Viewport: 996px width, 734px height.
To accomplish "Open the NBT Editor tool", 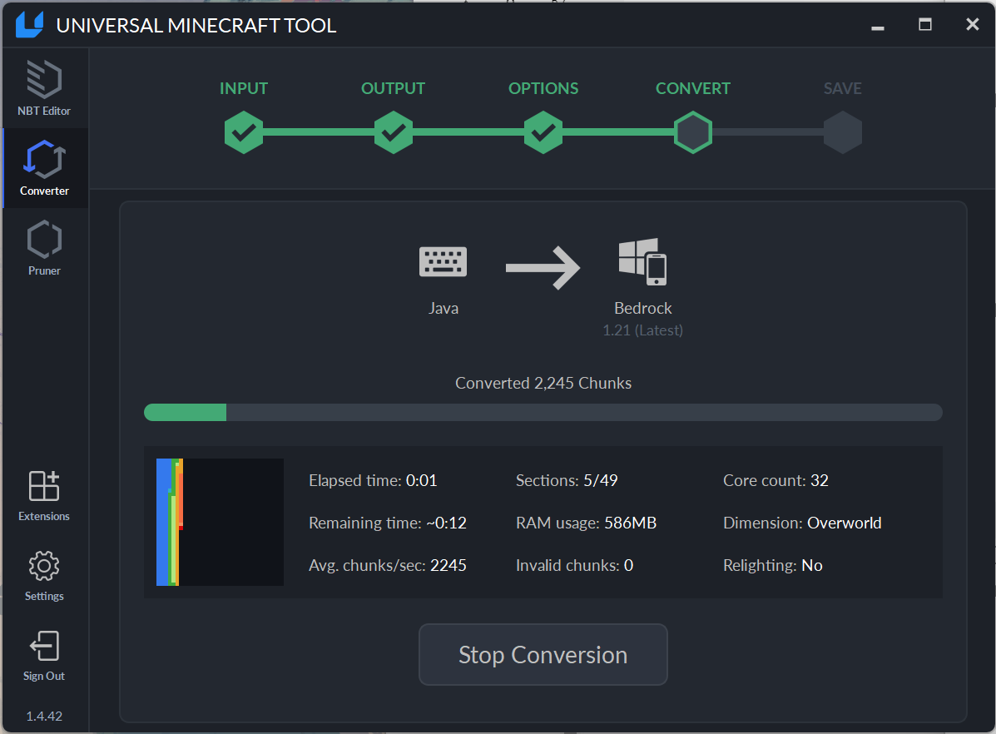I will pyautogui.click(x=44, y=87).
